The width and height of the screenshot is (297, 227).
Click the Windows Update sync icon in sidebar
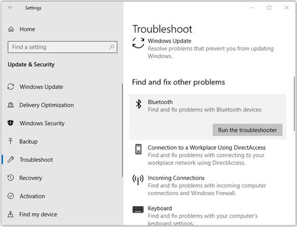[11, 87]
